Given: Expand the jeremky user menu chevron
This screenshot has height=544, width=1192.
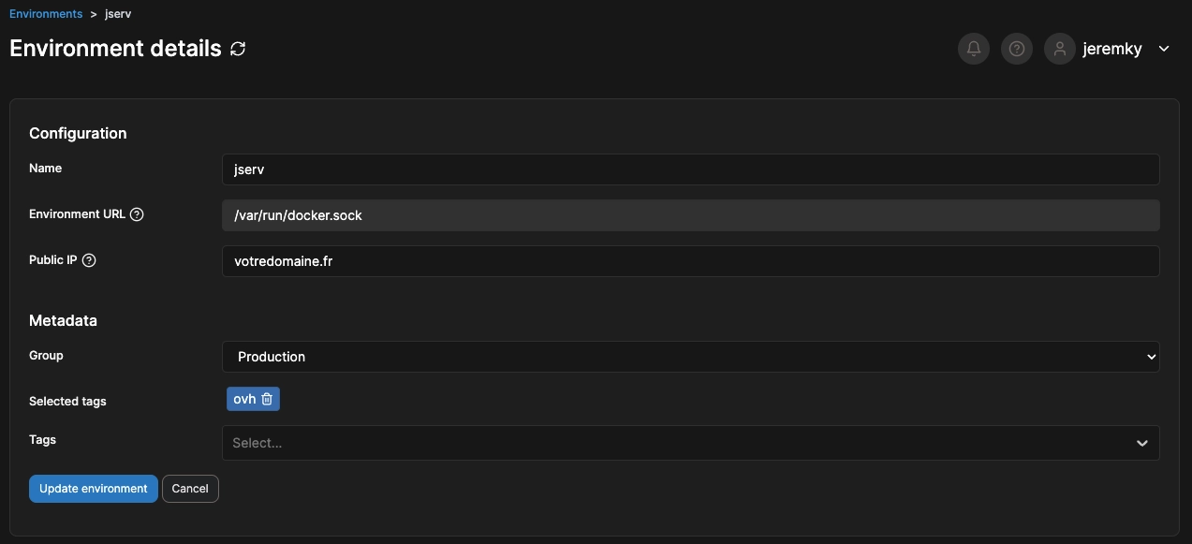Looking at the screenshot, I should [x=1164, y=49].
